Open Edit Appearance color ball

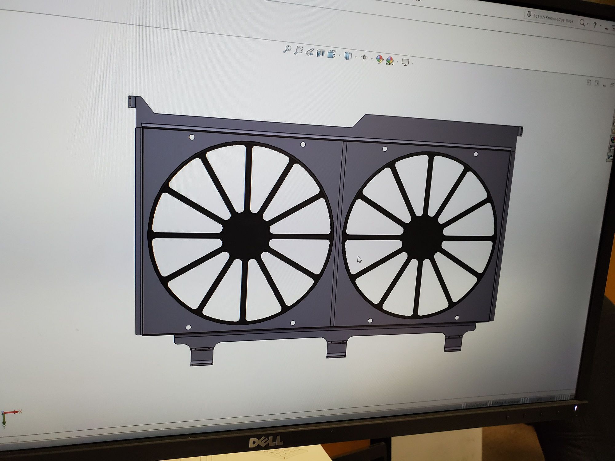click(379, 59)
